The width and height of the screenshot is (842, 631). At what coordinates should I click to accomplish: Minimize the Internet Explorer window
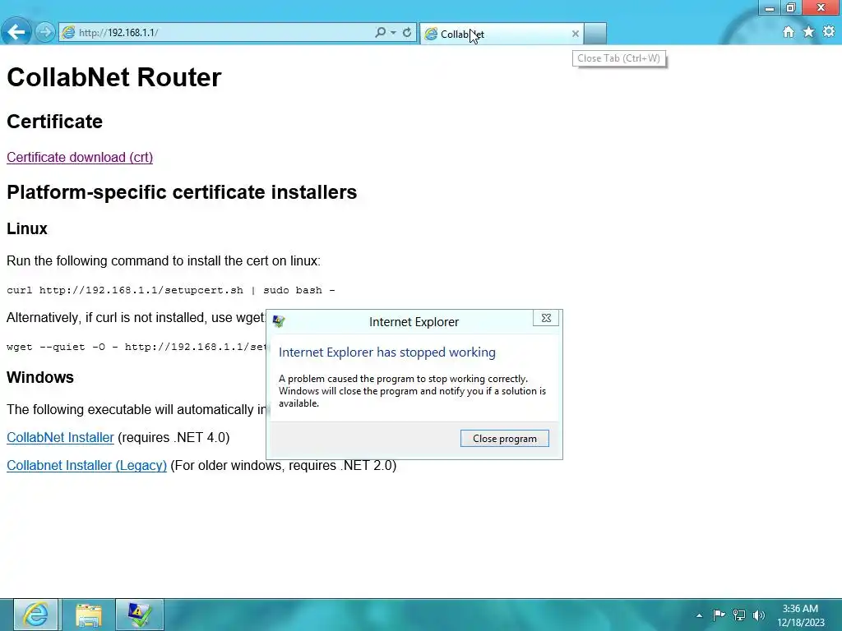tap(770, 7)
